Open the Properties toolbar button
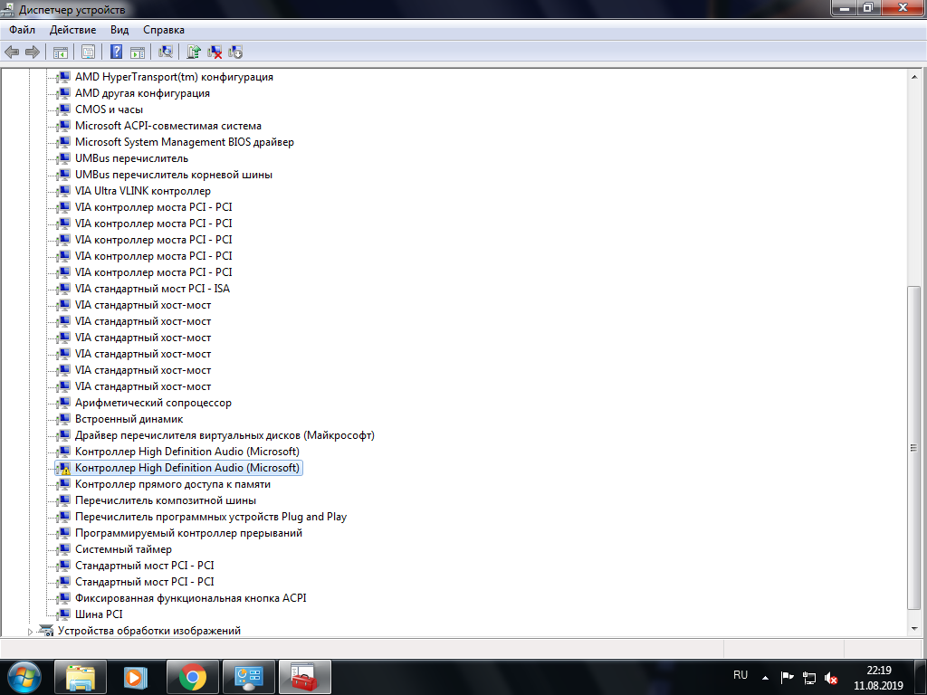This screenshot has height=695, width=927. point(88,52)
